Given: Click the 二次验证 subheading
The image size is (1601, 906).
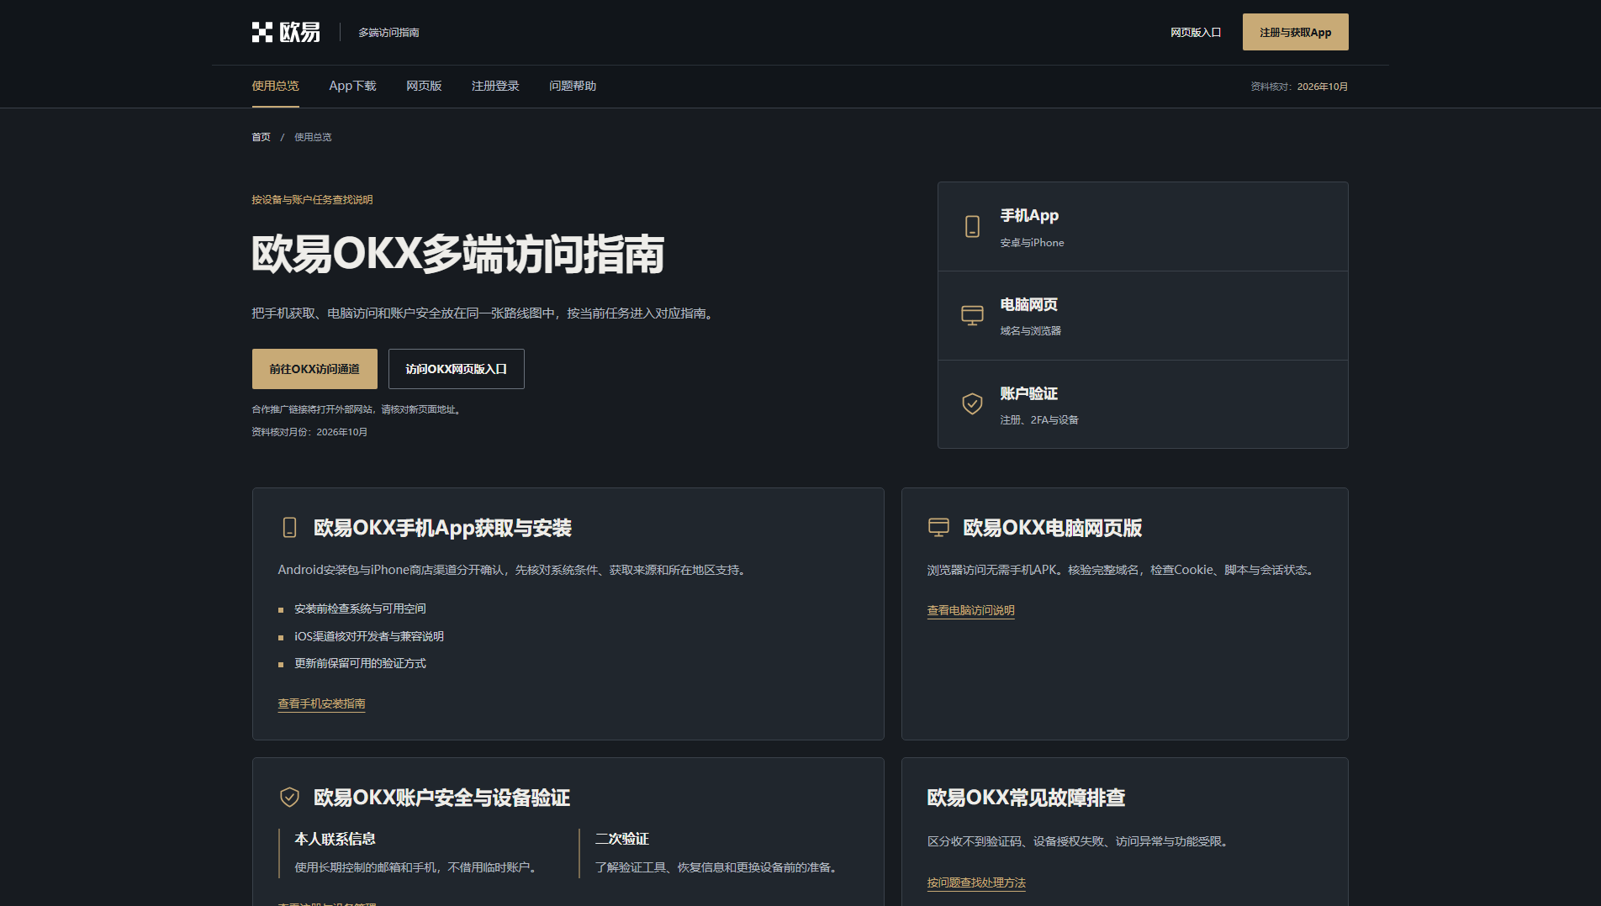Looking at the screenshot, I should tap(621, 839).
